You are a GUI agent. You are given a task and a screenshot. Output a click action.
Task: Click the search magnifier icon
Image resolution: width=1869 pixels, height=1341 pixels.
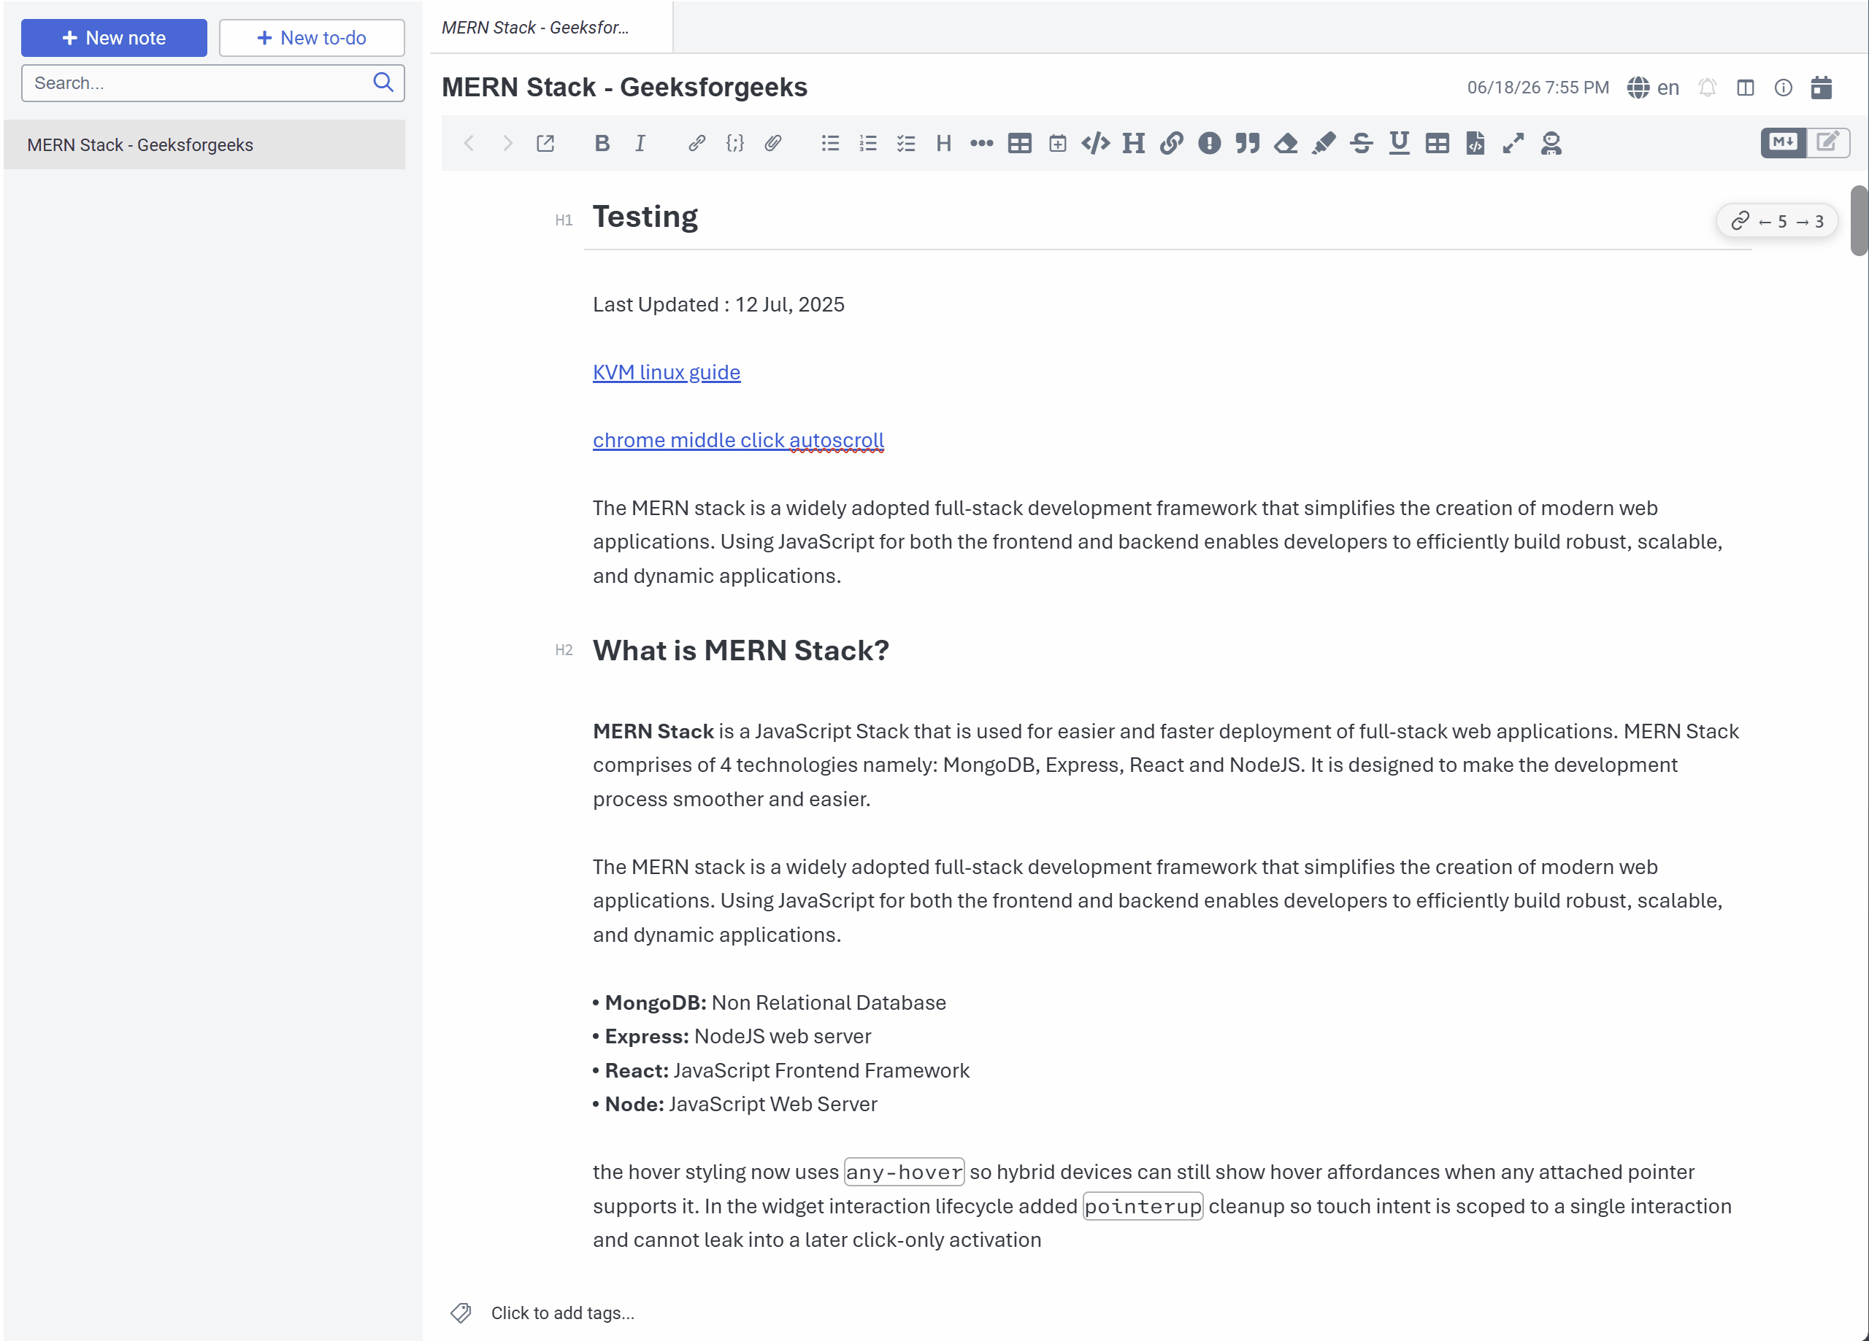click(383, 82)
